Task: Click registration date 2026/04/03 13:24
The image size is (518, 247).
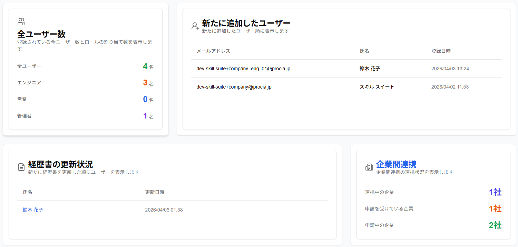Action: 450,69
